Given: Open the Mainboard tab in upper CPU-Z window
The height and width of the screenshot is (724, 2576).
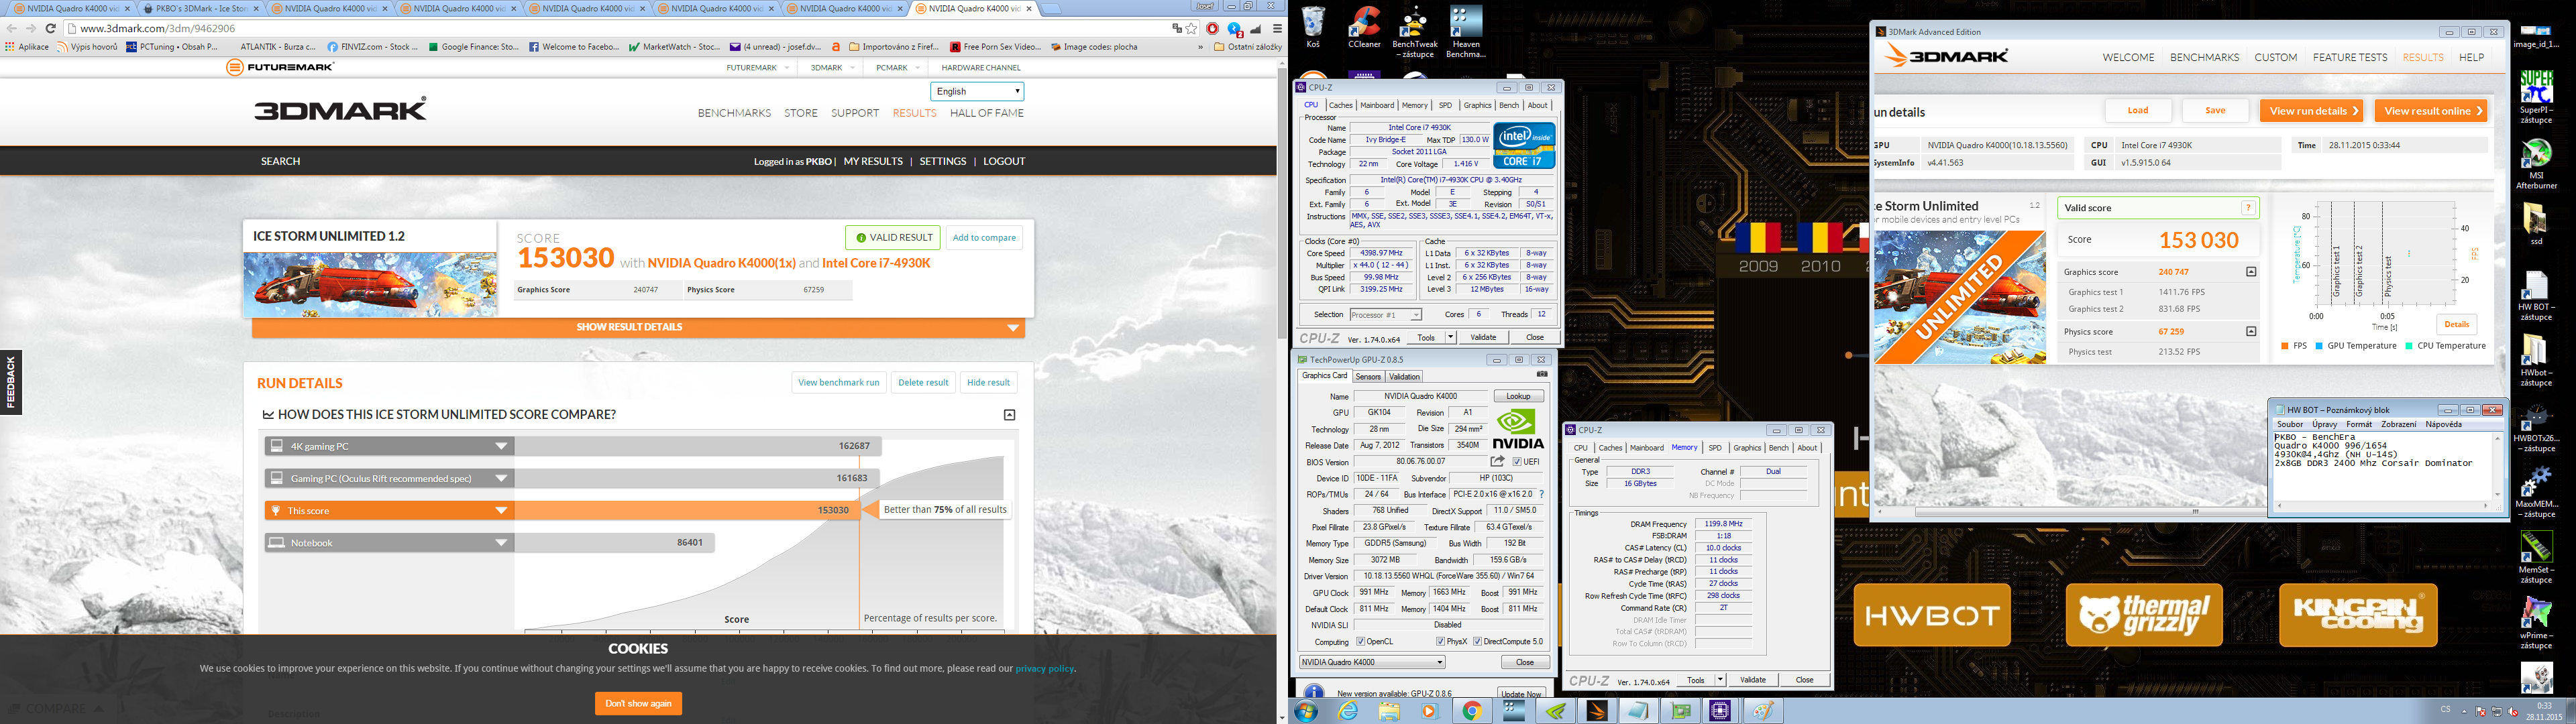Looking at the screenshot, I should click(1377, 105).
